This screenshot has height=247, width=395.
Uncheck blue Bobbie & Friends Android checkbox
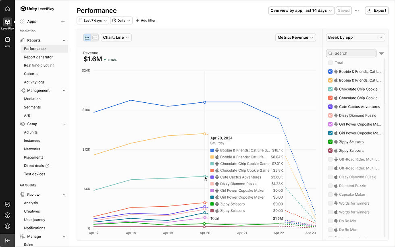click(330, 71)
